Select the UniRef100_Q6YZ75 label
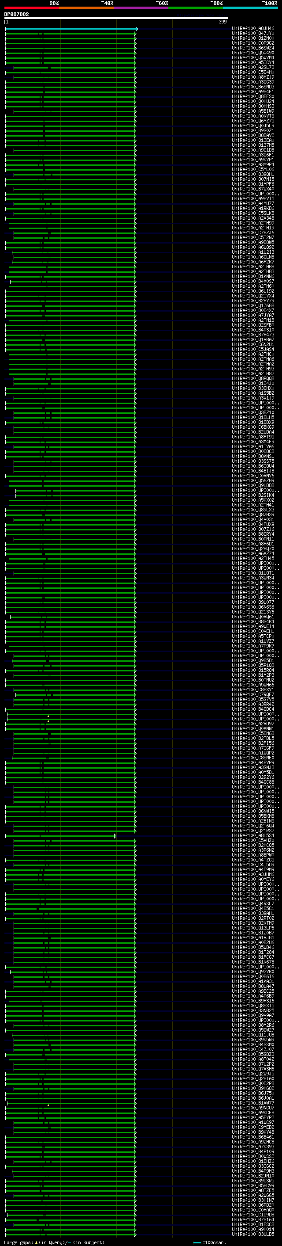Viewport: 282px width, 1246px height. [253, 121]
